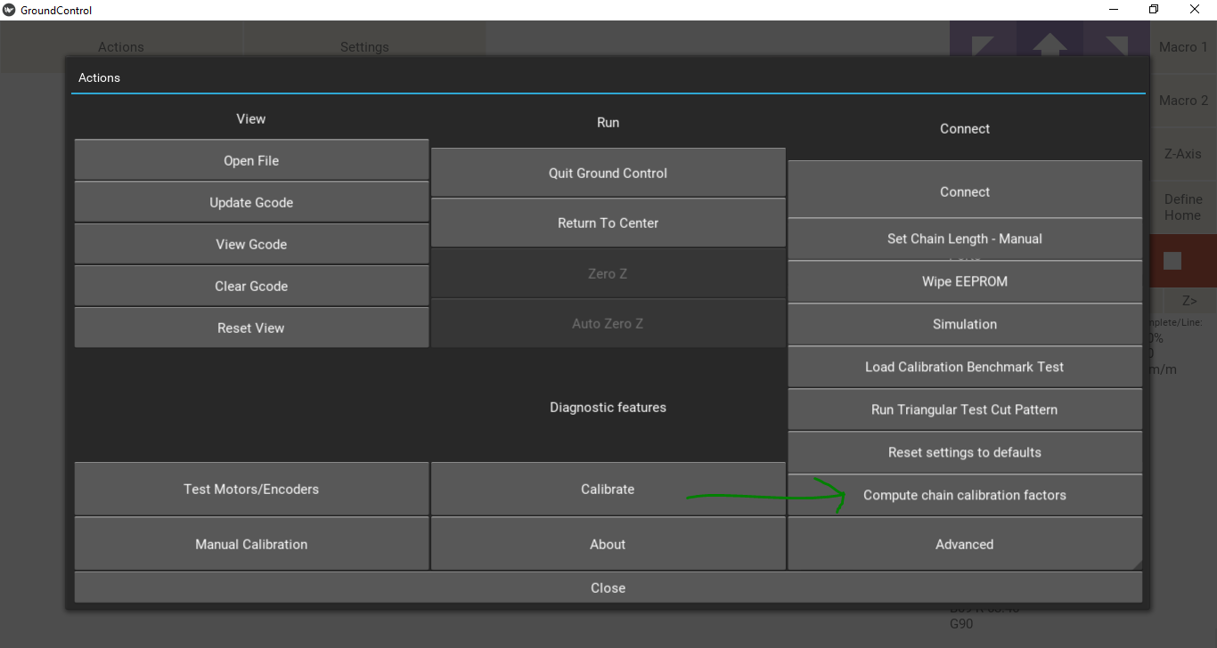
Task: Choose Clear Gcode
Action: (x=251, y=287)
